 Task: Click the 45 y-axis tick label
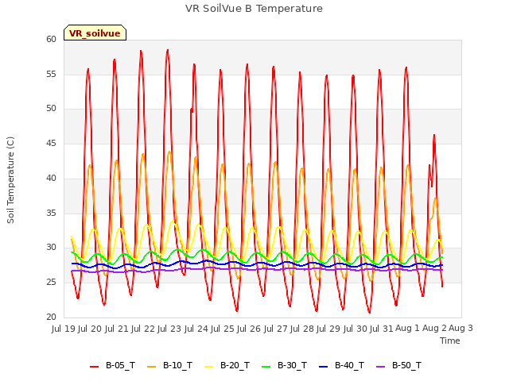51,143
